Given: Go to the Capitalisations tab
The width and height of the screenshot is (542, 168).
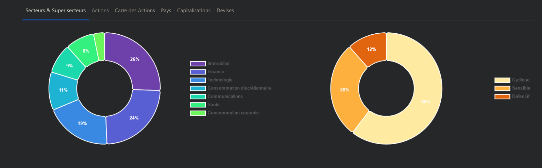Looking at the screenshot, I should coord(193,11).
